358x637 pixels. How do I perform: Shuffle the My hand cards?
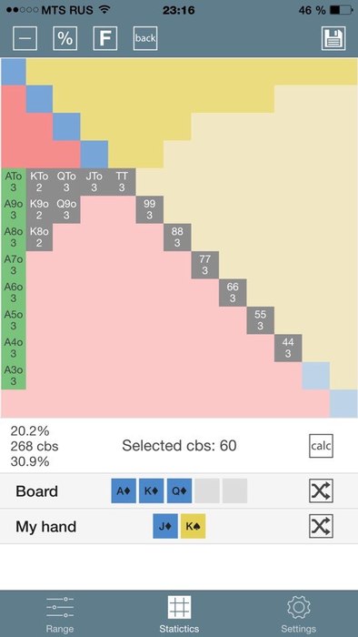tap(321, 526)
